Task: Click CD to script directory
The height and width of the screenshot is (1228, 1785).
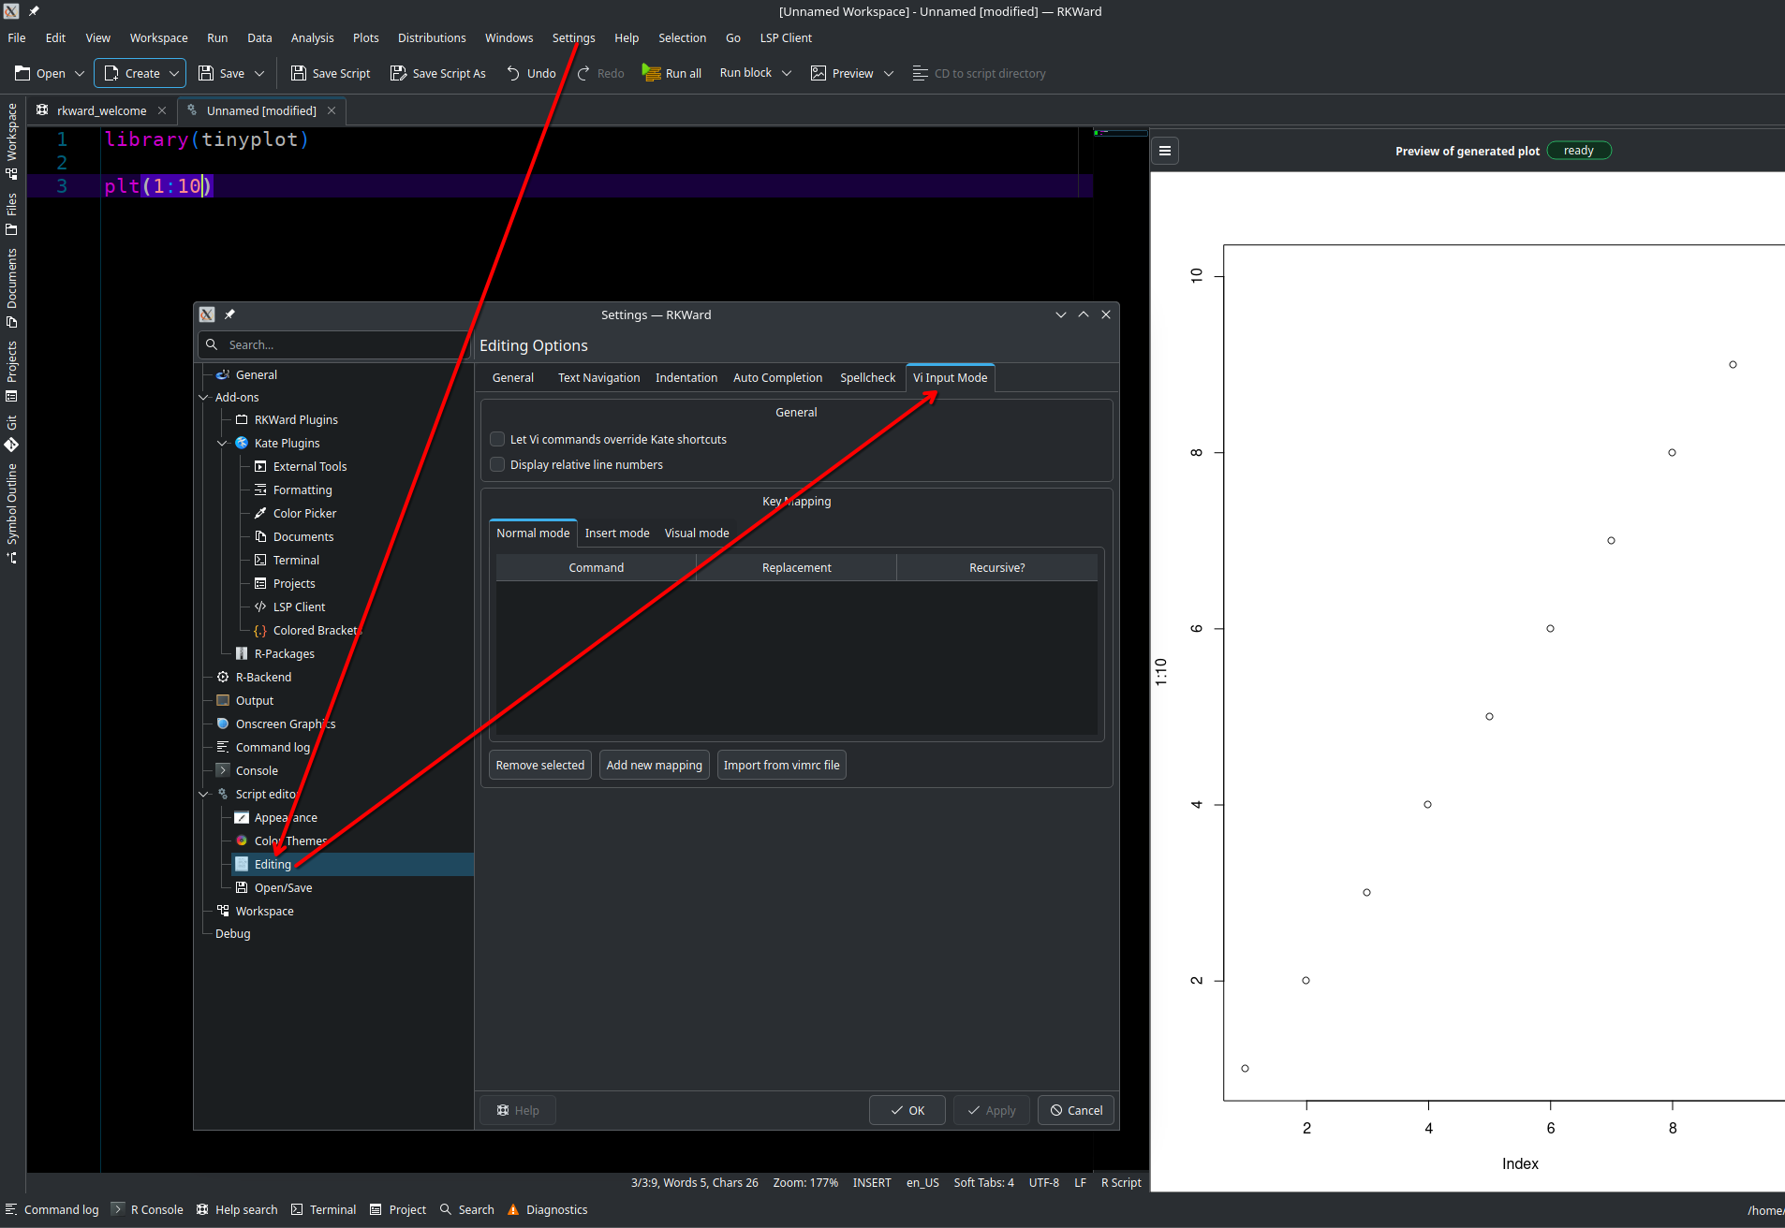Action: [x=979, y=73]
